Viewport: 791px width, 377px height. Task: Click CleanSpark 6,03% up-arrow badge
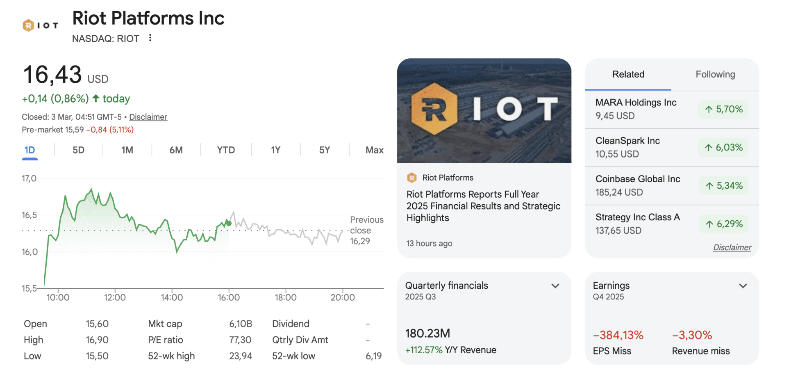pos(723,147)
